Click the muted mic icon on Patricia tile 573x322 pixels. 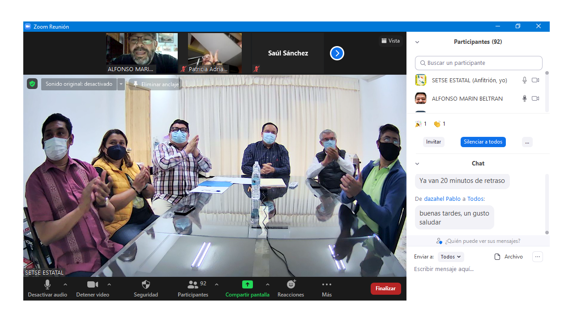(x=184, y=69)
